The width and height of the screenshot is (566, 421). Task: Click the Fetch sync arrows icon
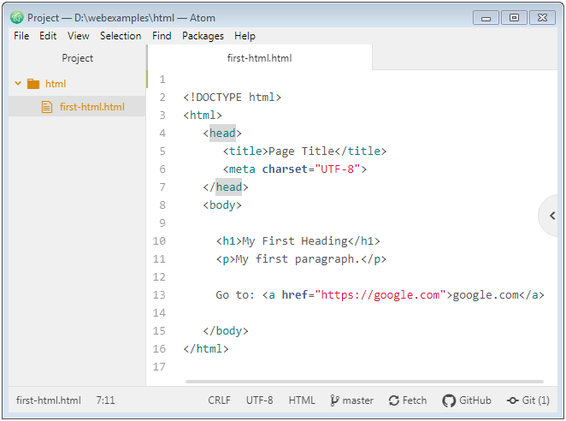pos(394,400)
